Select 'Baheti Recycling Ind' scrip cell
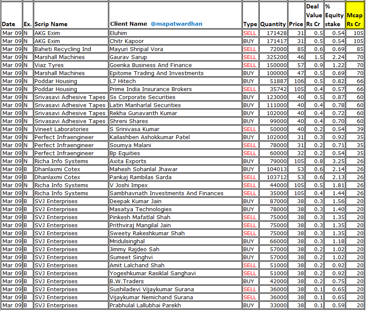This screenshot has width=366, height=311. [x=71, y=49]
